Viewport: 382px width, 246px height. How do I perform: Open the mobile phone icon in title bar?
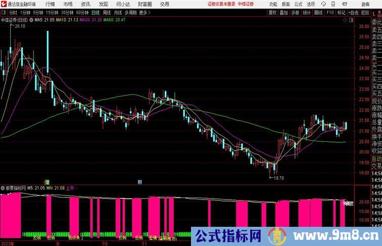point(333,4)
